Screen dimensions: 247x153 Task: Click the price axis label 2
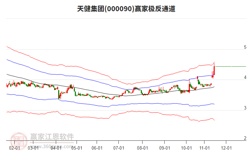(x=245, y=138)
